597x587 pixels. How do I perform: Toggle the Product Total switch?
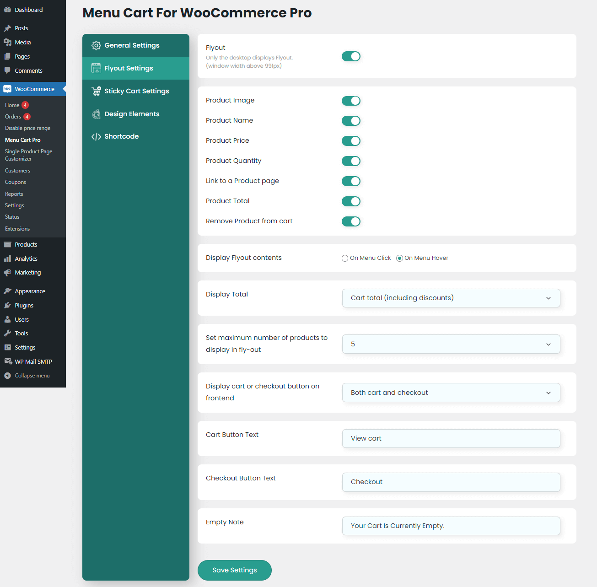point(351,201)
